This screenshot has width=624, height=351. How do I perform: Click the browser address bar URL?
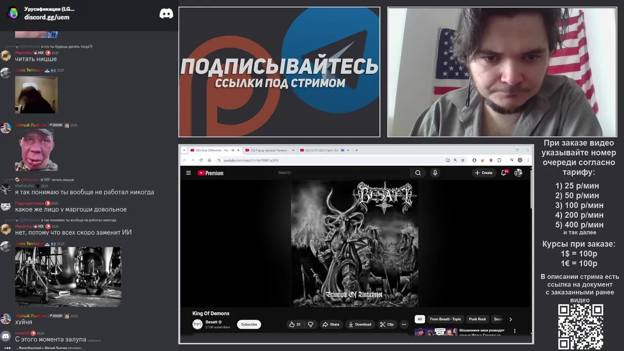pyautogui.click(x=251, y=160)
